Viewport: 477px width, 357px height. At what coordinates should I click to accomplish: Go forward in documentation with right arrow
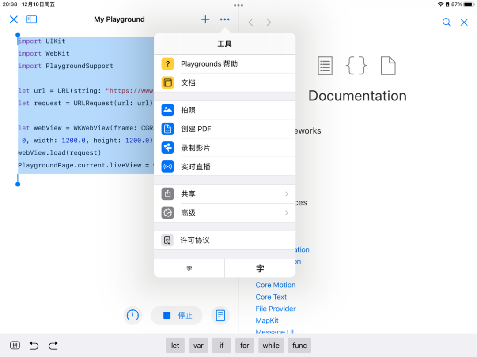pos(269,22)
